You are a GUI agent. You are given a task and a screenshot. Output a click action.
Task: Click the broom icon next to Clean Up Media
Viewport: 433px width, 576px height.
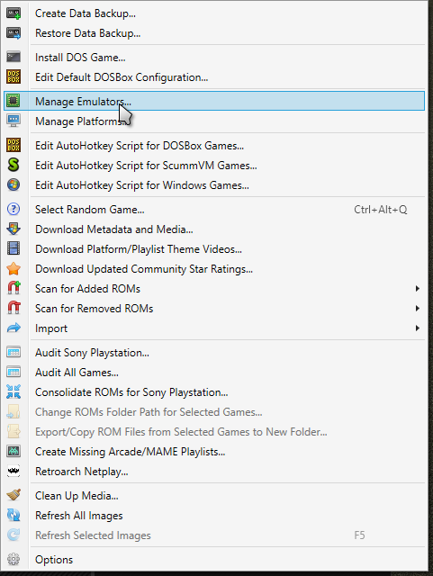pos(14,495)
